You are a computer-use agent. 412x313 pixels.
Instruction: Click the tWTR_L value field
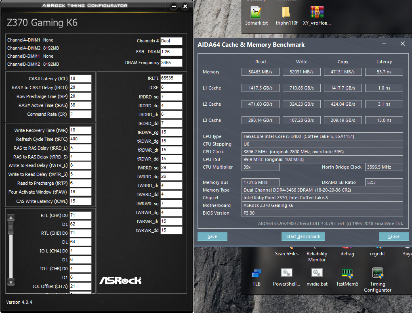[80, 165]
